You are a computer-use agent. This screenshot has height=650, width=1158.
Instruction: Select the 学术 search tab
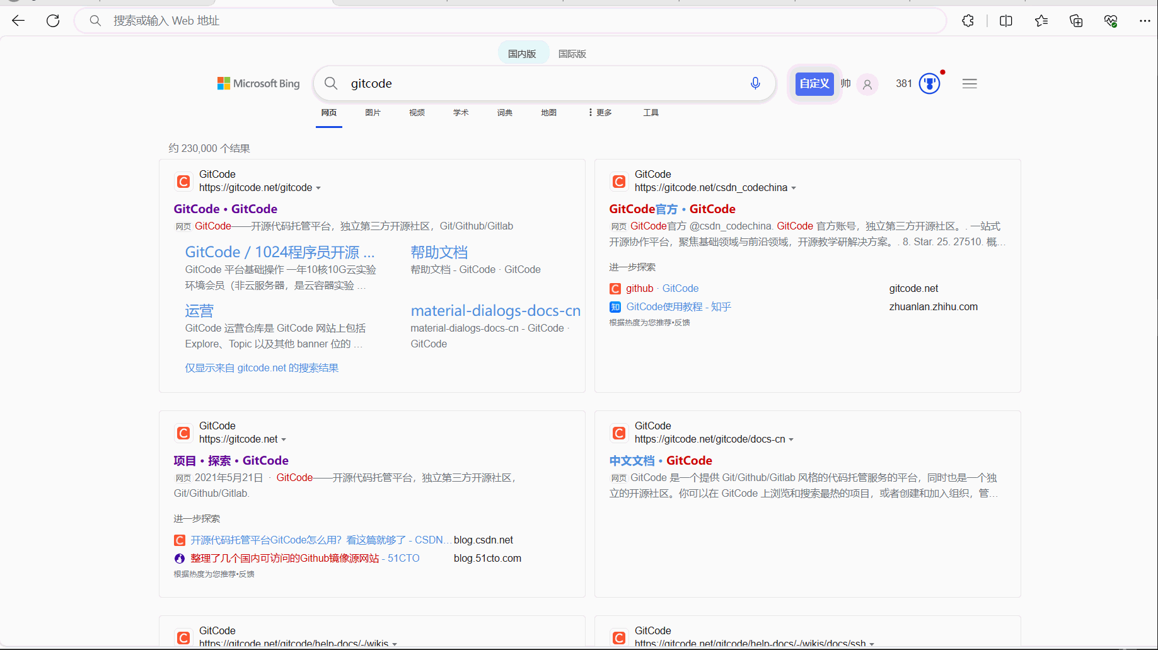pyautogui.click(x=461, y=112)
